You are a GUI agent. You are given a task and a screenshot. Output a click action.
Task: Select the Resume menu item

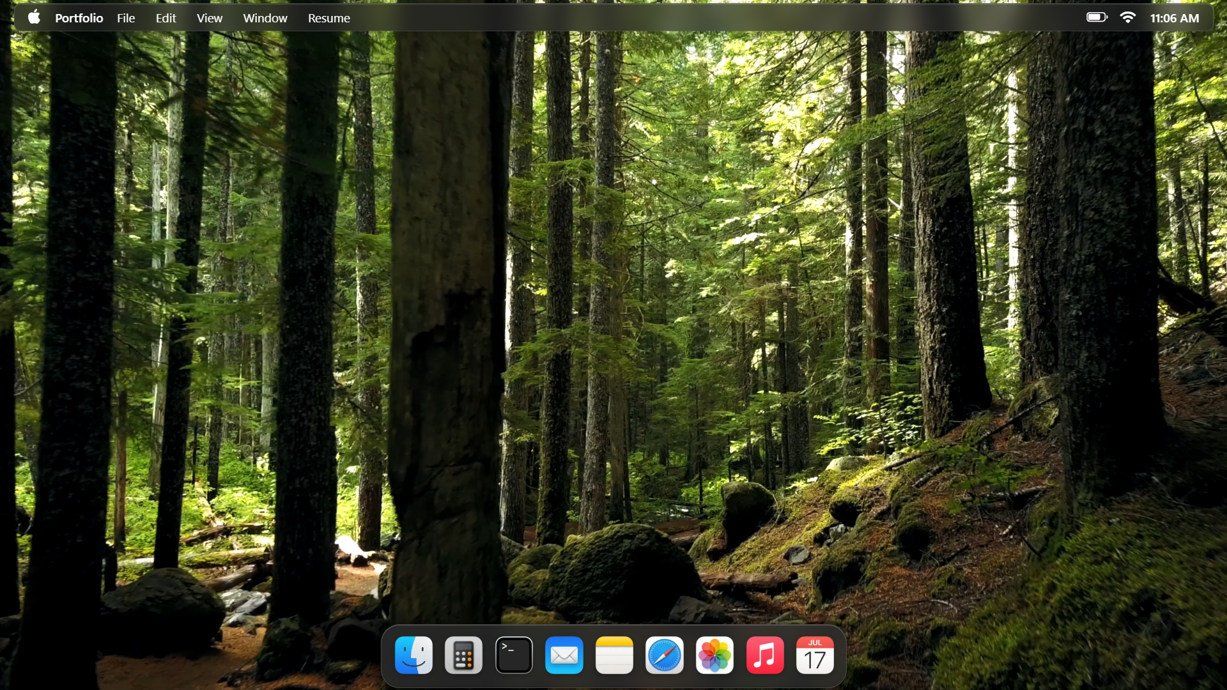pyautogui.click(x=328, y=17)
